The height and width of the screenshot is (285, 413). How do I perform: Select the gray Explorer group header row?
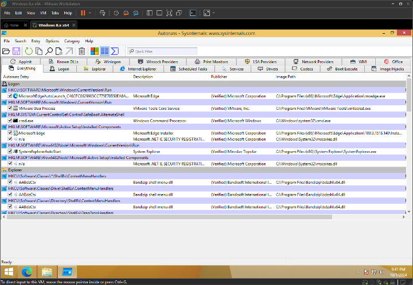tap(203, 170)
